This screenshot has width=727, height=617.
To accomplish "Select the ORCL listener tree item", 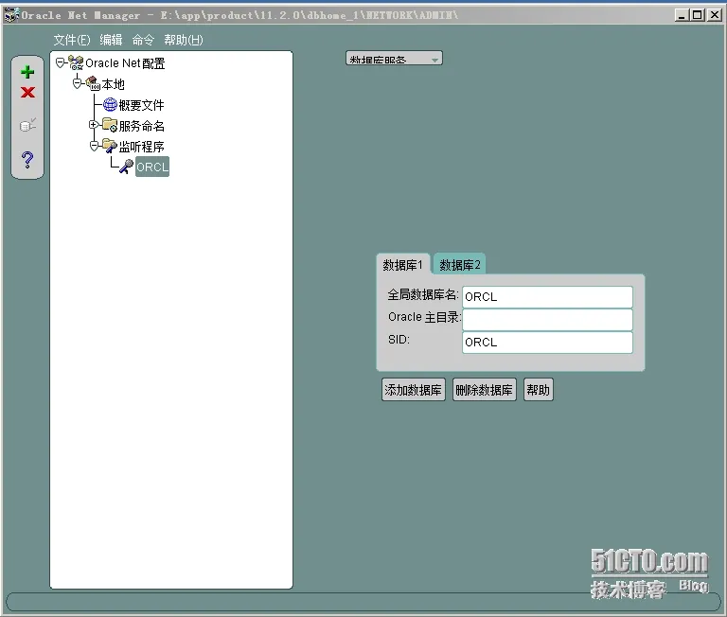I will click(x=152, y=167).
